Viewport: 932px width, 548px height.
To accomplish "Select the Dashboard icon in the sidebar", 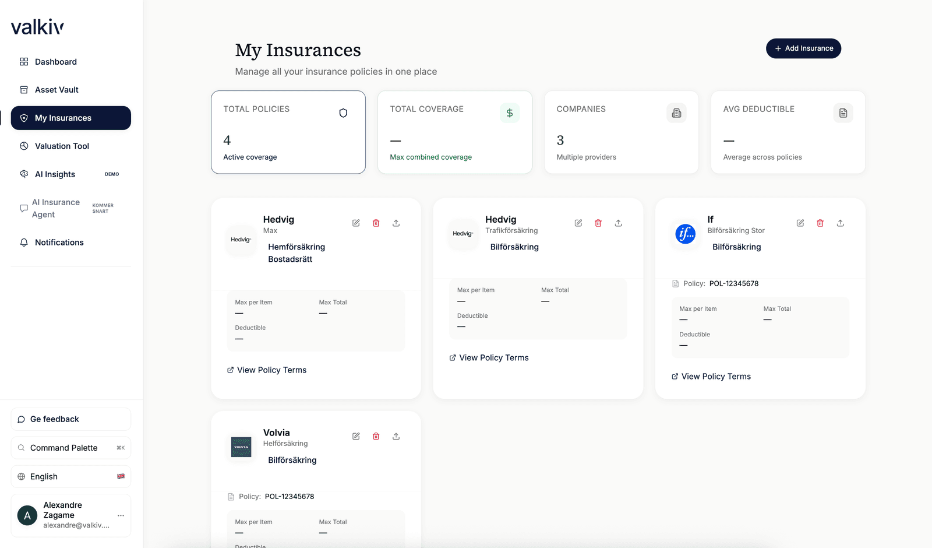I will point(23,61).
